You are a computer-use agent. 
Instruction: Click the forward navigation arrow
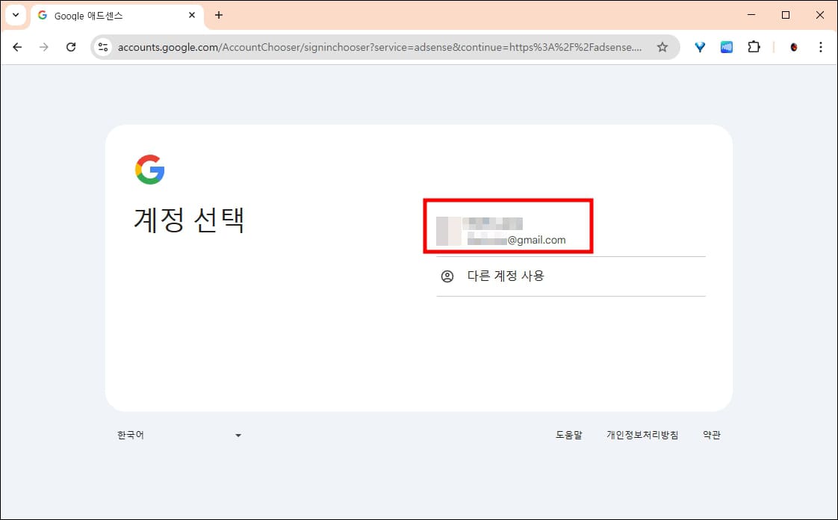(44, 47)
